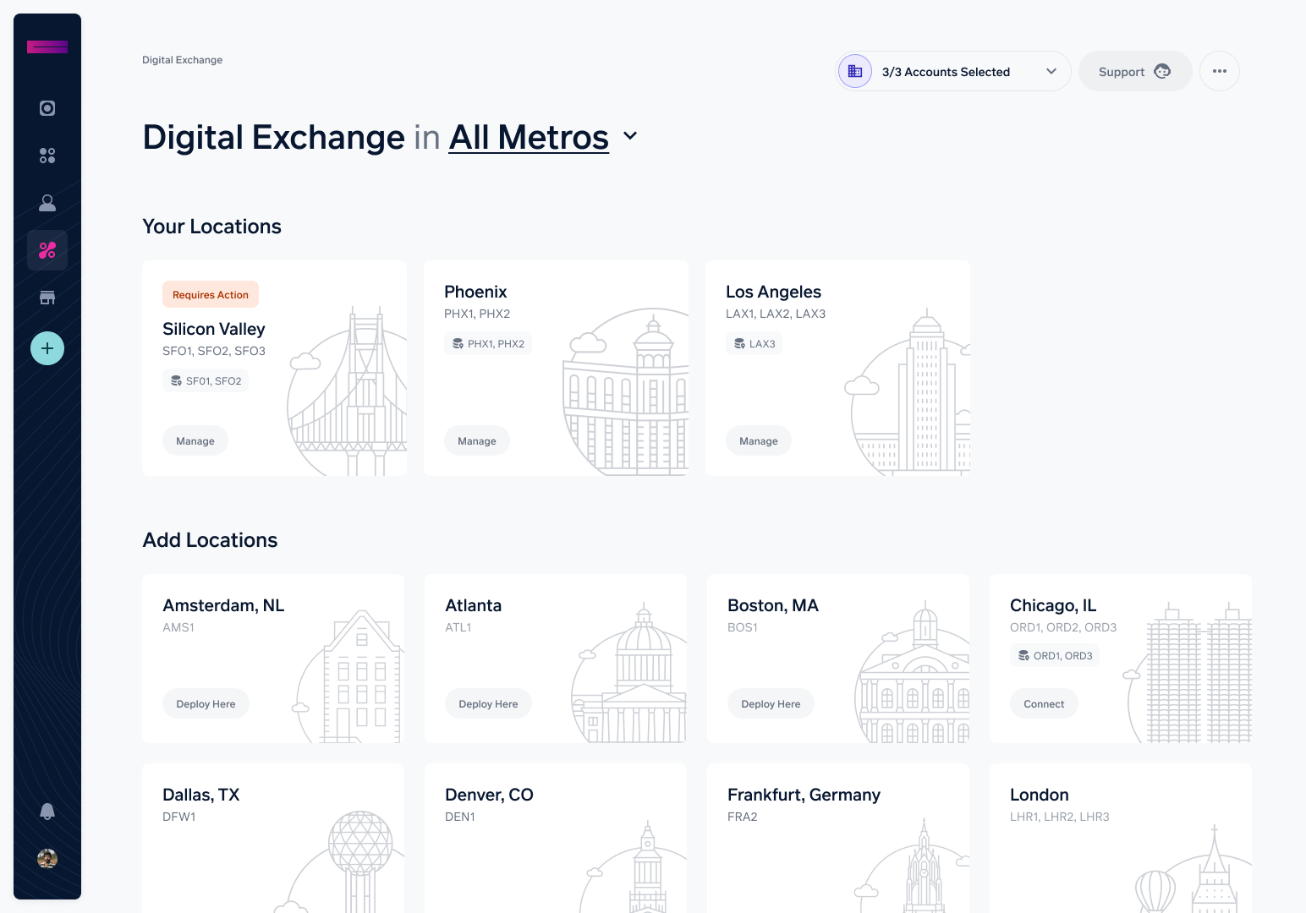Click the Support button
Screen dimensions: 1306x913
(1135, 71)
